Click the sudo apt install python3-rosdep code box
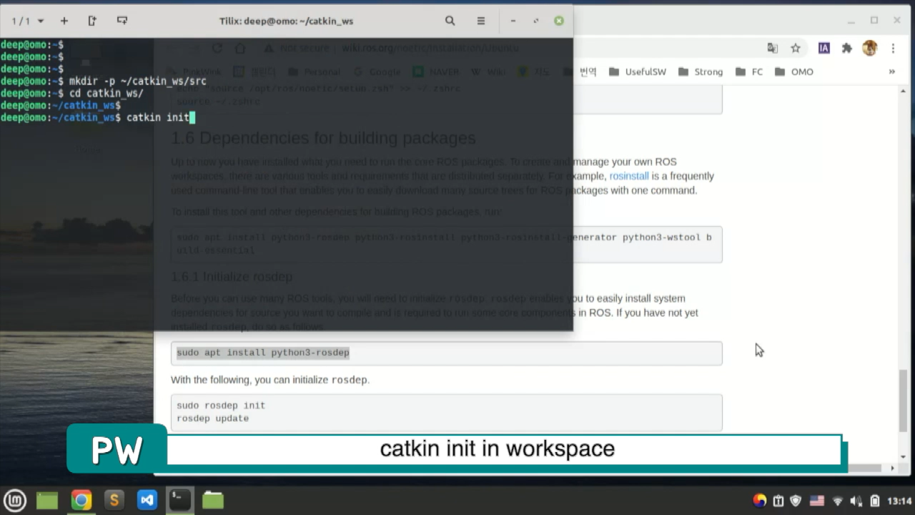Image resolution: width=915 pixels, height=515 pixels. click(447, 353)
